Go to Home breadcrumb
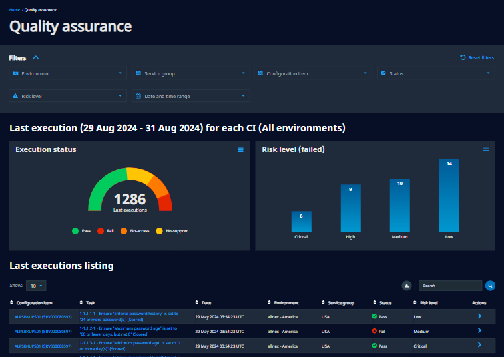 tap(14, 10)
